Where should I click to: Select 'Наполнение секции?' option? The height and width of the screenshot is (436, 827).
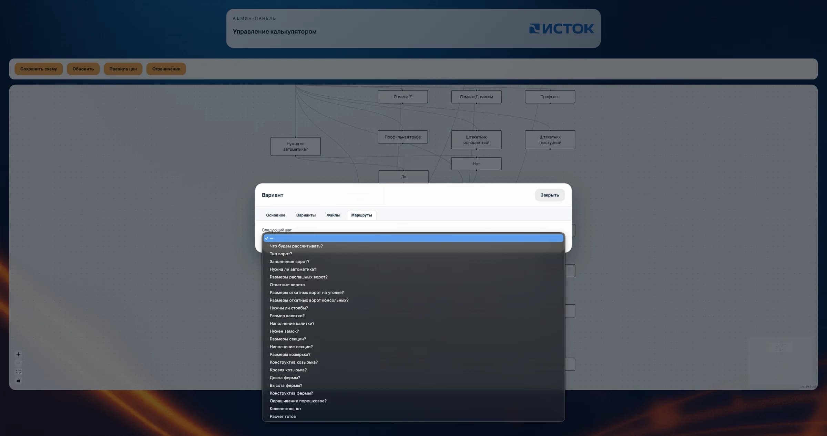pos(413,347)
